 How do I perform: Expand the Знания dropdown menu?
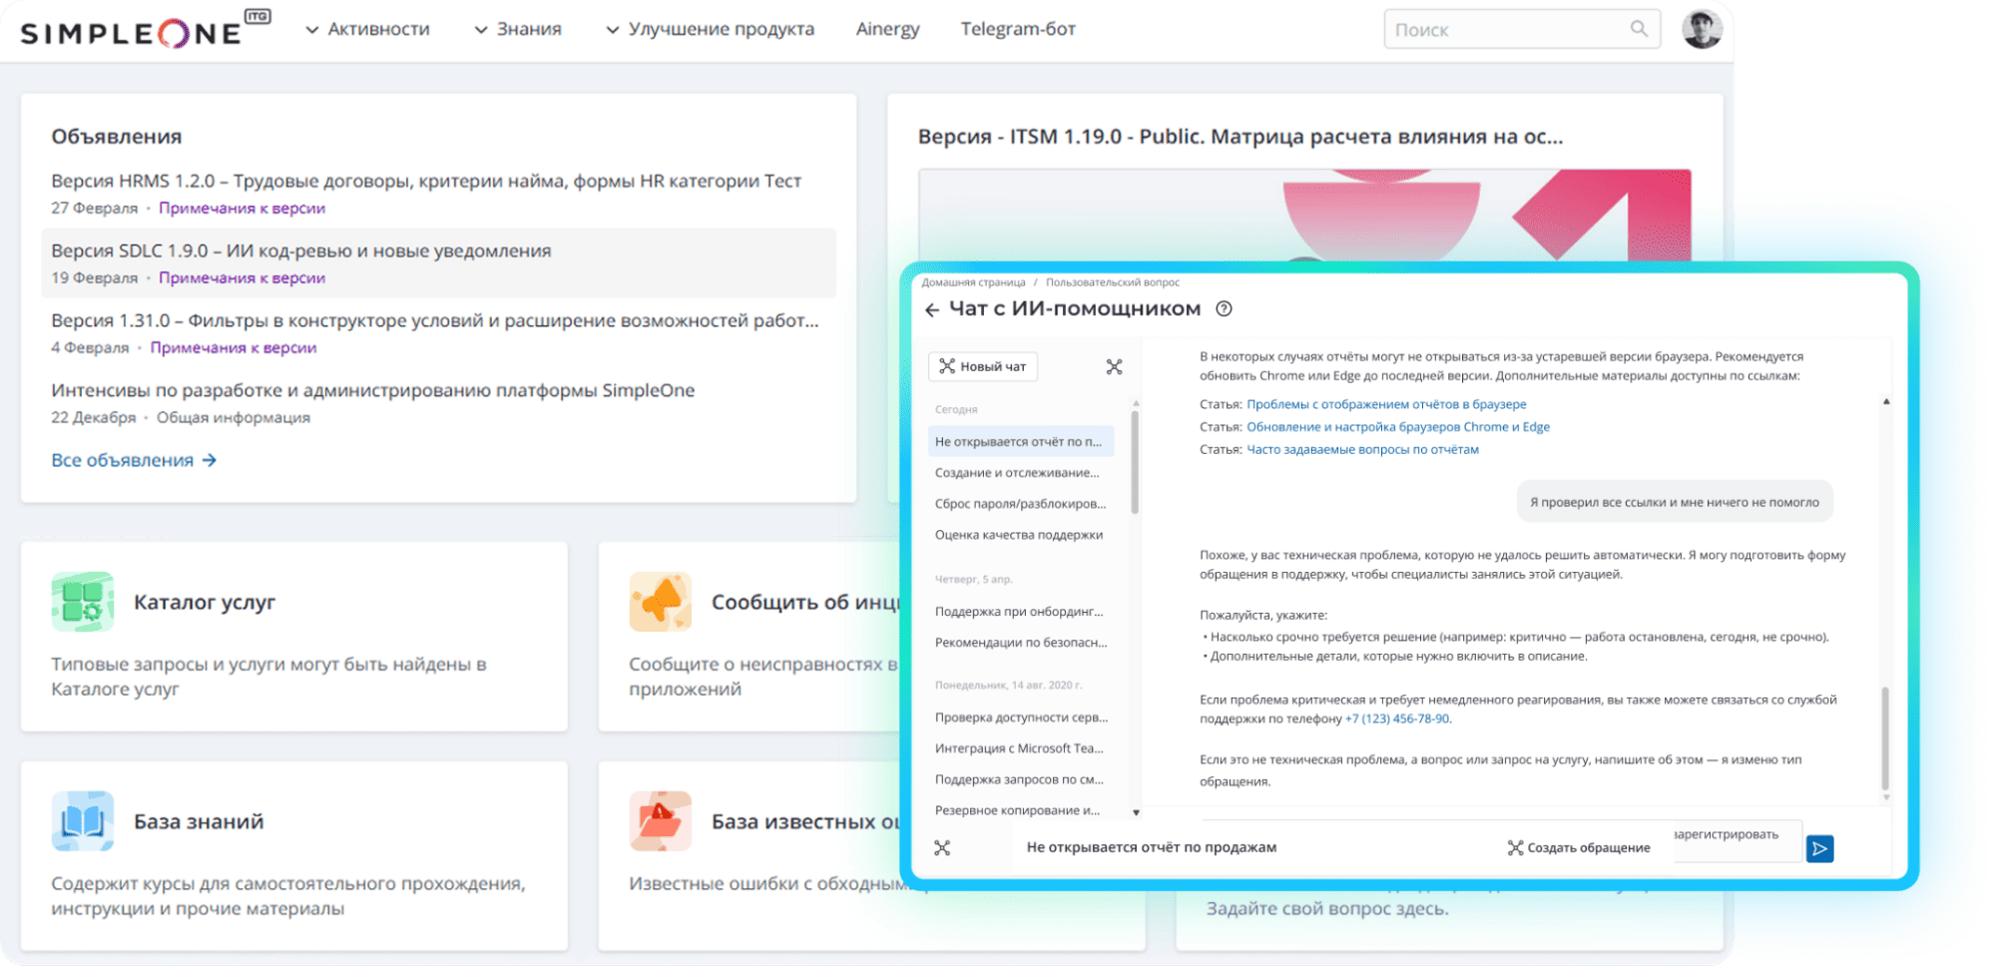pyautogui.click(x=518, y=30)
